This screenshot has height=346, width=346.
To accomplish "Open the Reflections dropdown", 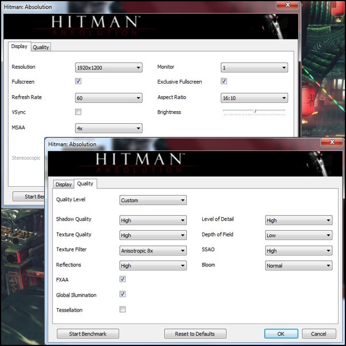I will click(x=153, y=266).
